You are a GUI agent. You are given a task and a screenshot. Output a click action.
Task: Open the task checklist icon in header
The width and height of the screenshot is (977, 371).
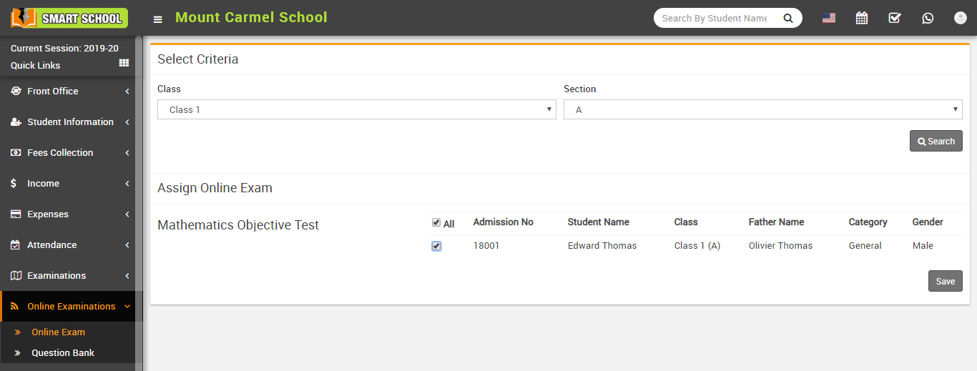(895, 19)
